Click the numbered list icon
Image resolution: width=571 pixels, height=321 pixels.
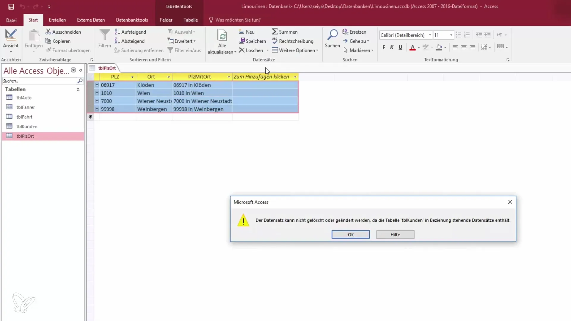point(467,35)
